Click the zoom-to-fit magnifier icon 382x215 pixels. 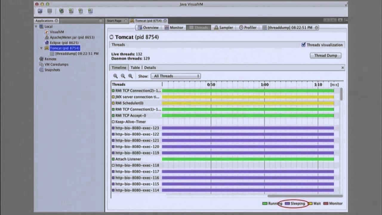pos(130,76)
